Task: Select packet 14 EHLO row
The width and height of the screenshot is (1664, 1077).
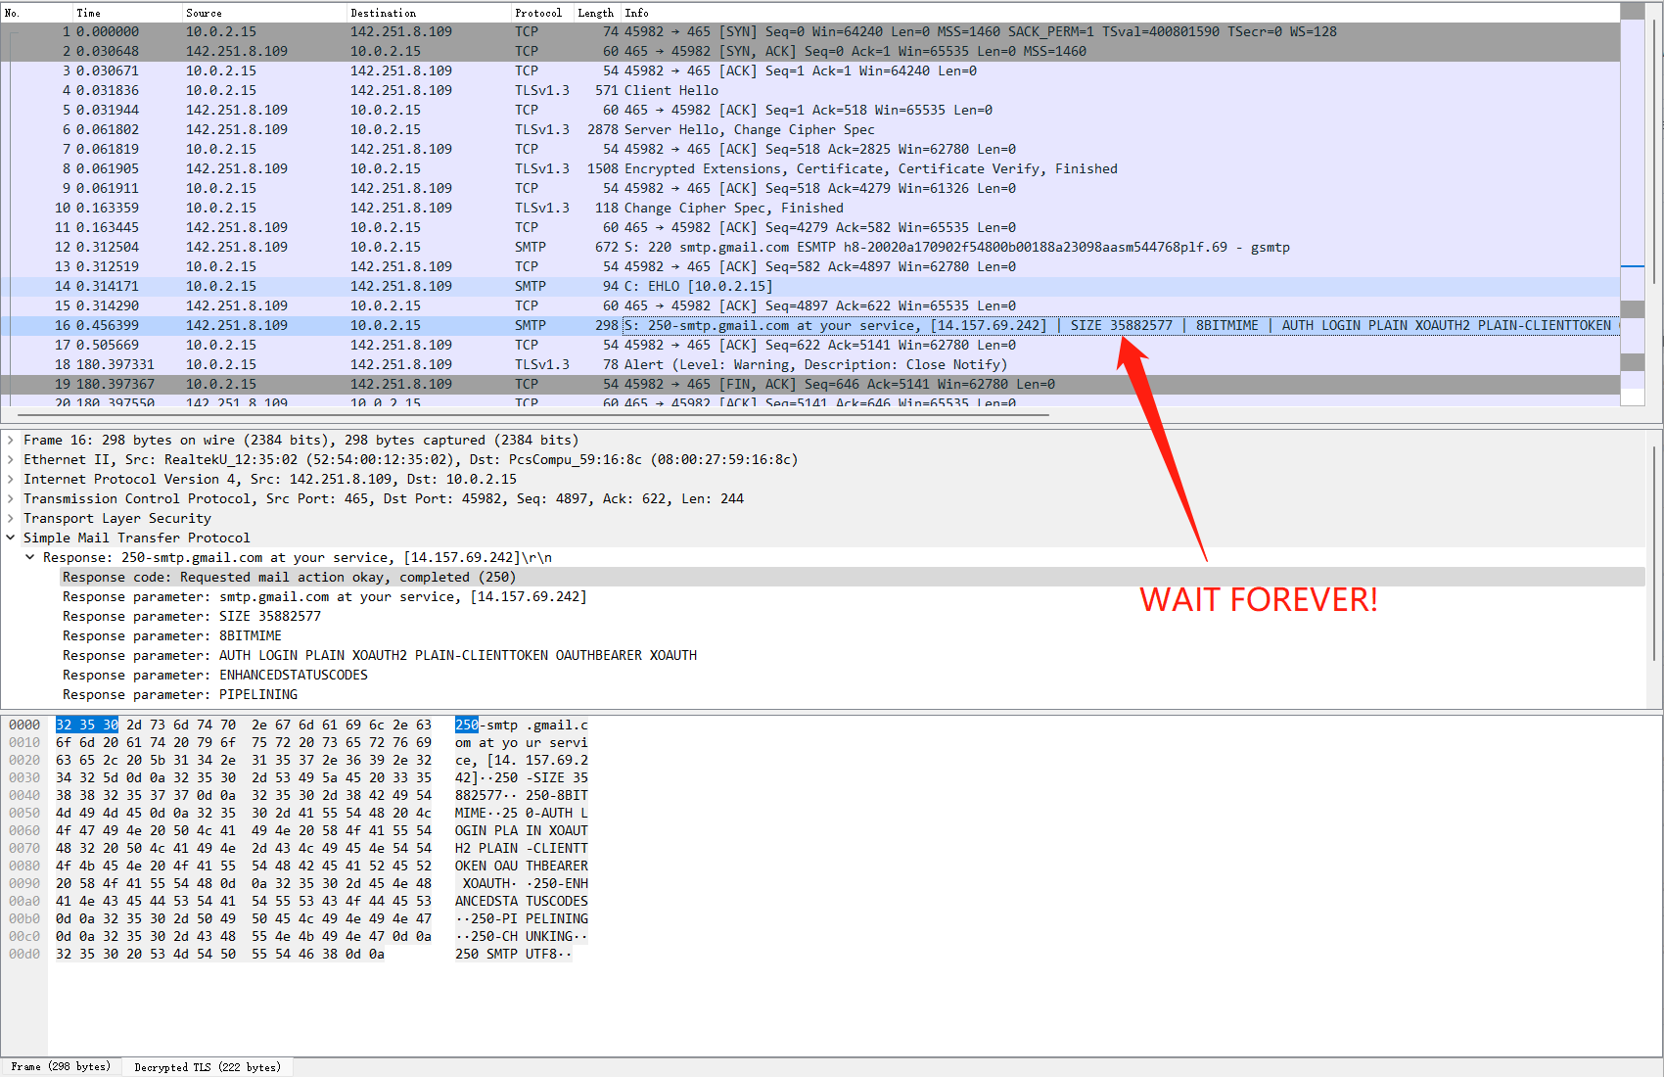Action: click(810, 287)
